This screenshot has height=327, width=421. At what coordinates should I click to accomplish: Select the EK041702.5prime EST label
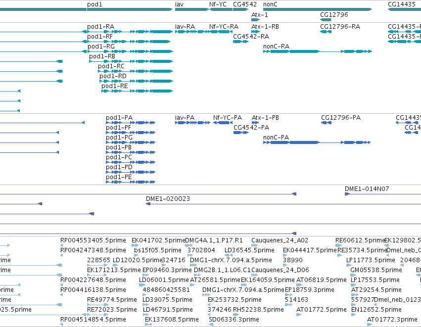point(158,240)
